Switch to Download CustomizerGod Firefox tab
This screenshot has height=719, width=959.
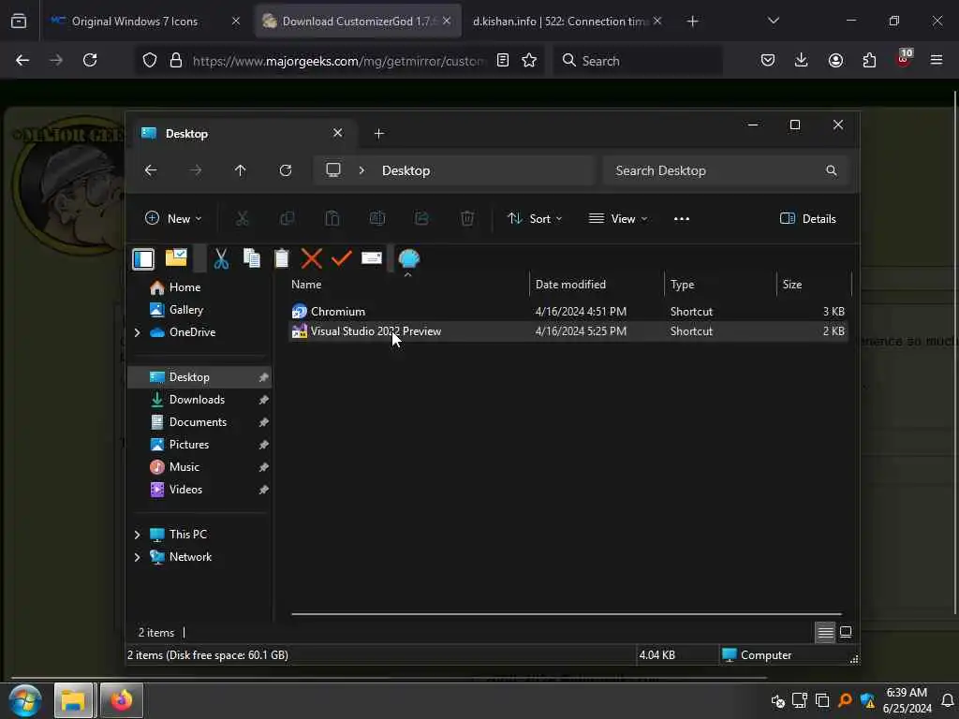tap(359, 22)
